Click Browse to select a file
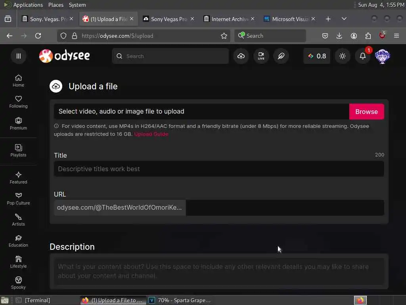406x305 pixels. pyautogui.click(x=366, y=112)
